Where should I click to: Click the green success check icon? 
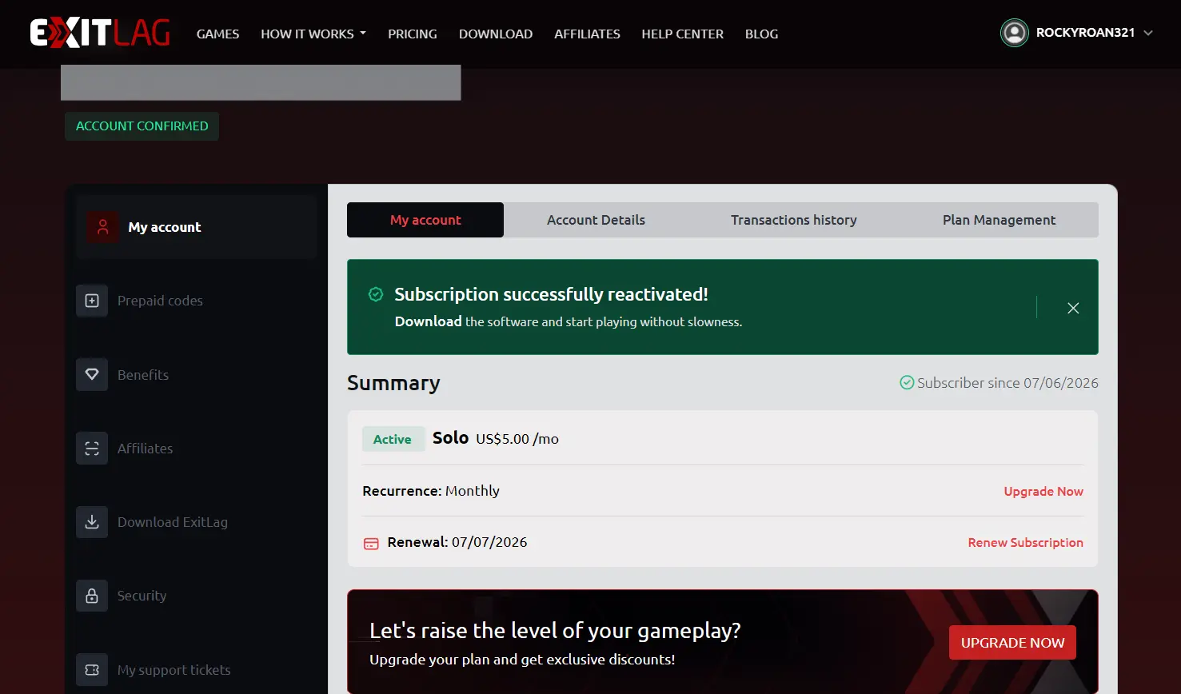click(375, 294)
